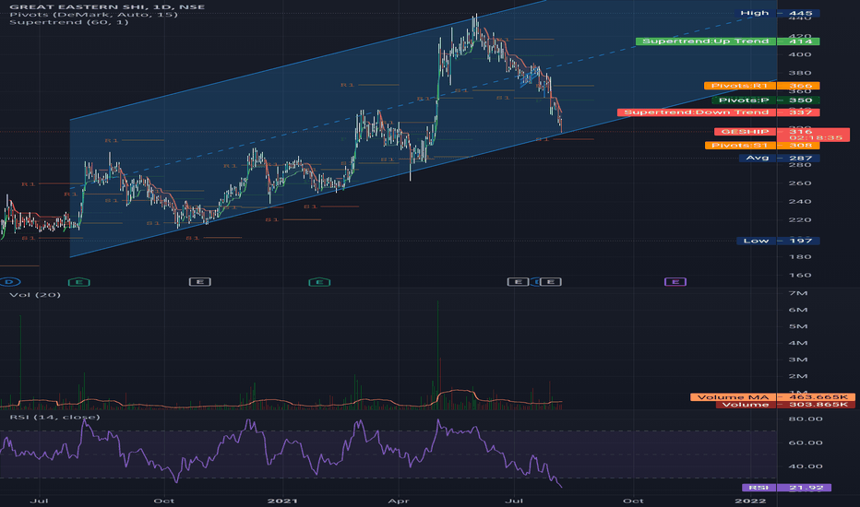Click the 2021 time axis label
This screenshot has width=860, height=507.
tap(282, 501)
